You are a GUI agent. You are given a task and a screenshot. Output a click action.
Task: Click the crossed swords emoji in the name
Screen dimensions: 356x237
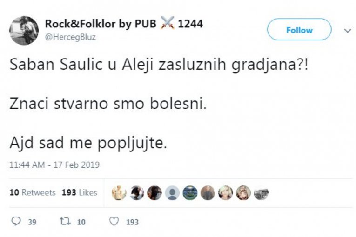pyautogui.click(x=167, y=24)
